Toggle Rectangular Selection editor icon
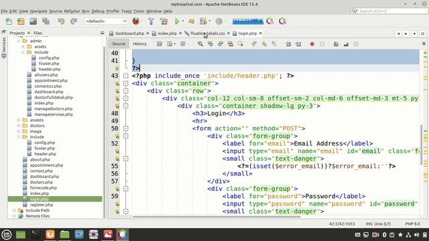This screenshot has height=241, width=429. point(241,44)
